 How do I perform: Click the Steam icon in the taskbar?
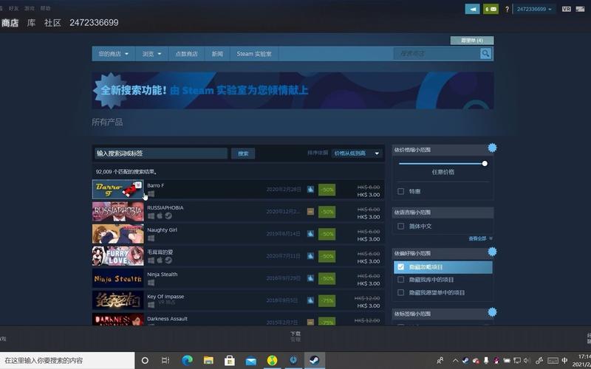[314, 360]
